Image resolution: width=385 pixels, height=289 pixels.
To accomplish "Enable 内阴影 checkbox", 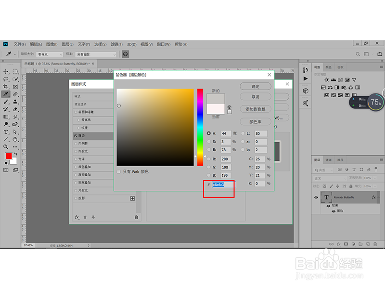I will pos(76,144).
